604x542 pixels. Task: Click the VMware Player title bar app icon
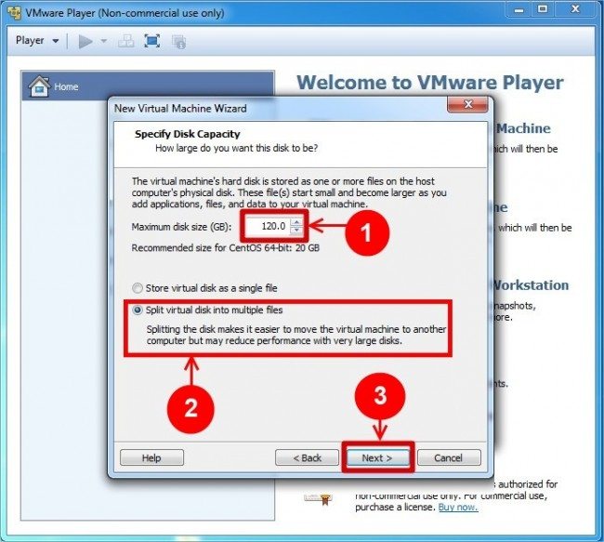click(14, 13)
